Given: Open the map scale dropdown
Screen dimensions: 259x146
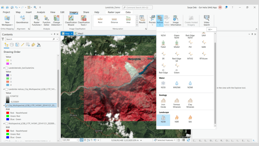Looking at the screenshot, I should (x=77, y=140).
